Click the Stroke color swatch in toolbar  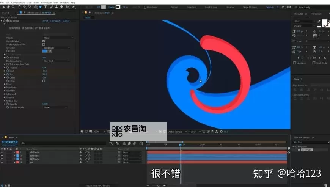coord(118,7)
